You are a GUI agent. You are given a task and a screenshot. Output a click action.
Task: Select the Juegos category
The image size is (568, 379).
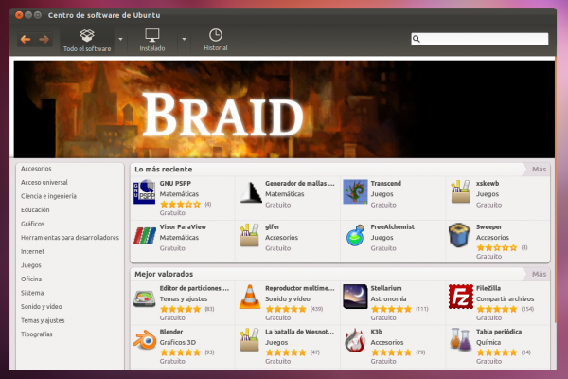pyautogui.click(x=31, y=265)
